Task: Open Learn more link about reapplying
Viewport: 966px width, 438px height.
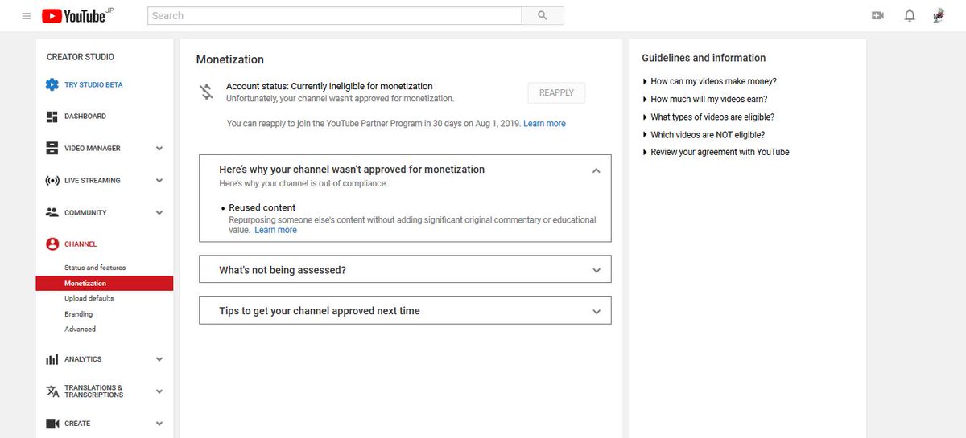Action: [544, 124]
